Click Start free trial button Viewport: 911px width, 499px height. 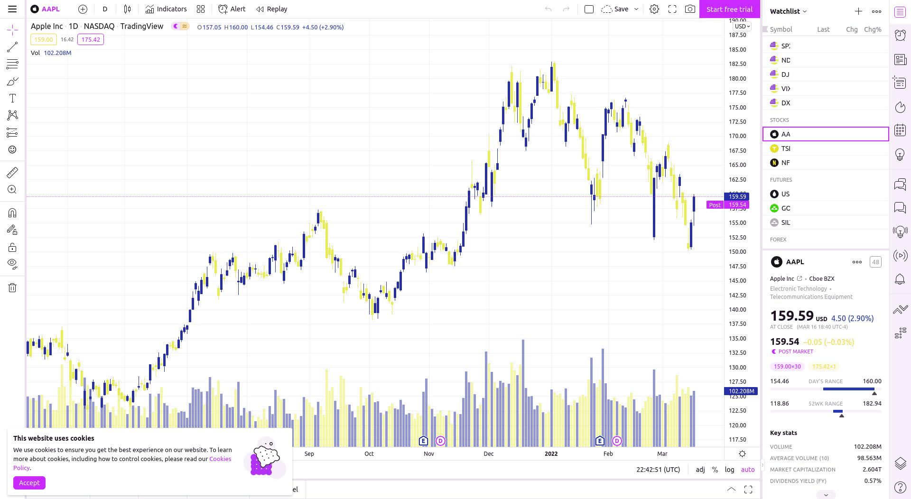coord(729,9)
